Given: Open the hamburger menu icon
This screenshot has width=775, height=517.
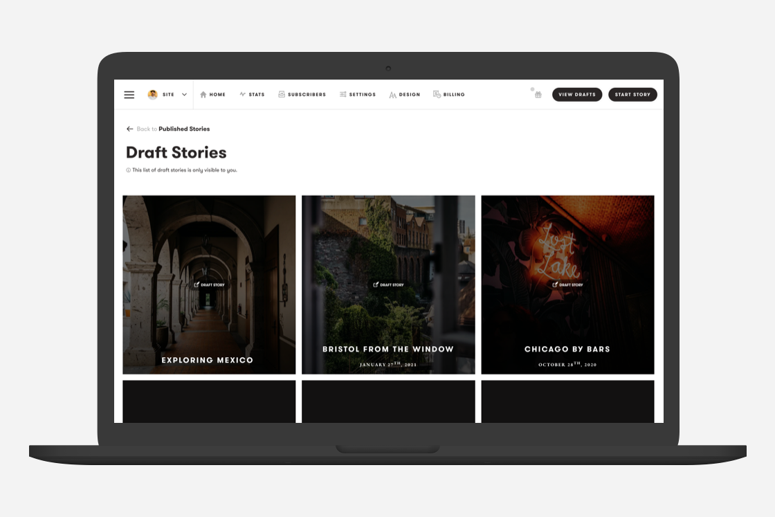Looking at the screenshot, I should 129,94.
